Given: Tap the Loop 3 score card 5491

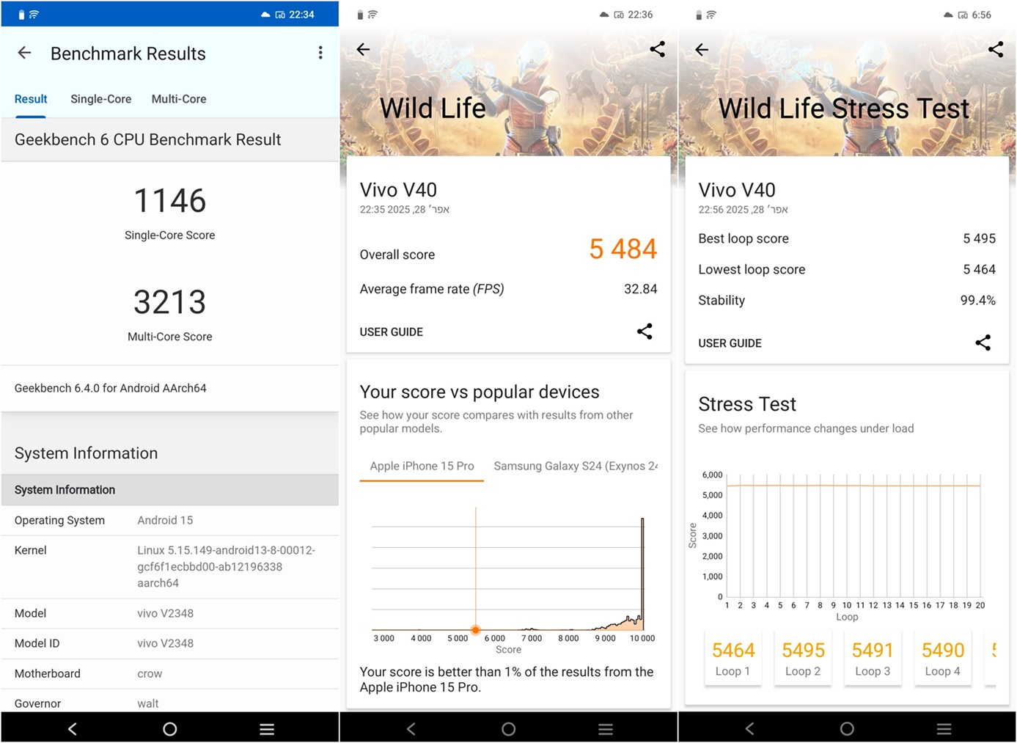Looking at the screenshot, I should coord(872,659).
